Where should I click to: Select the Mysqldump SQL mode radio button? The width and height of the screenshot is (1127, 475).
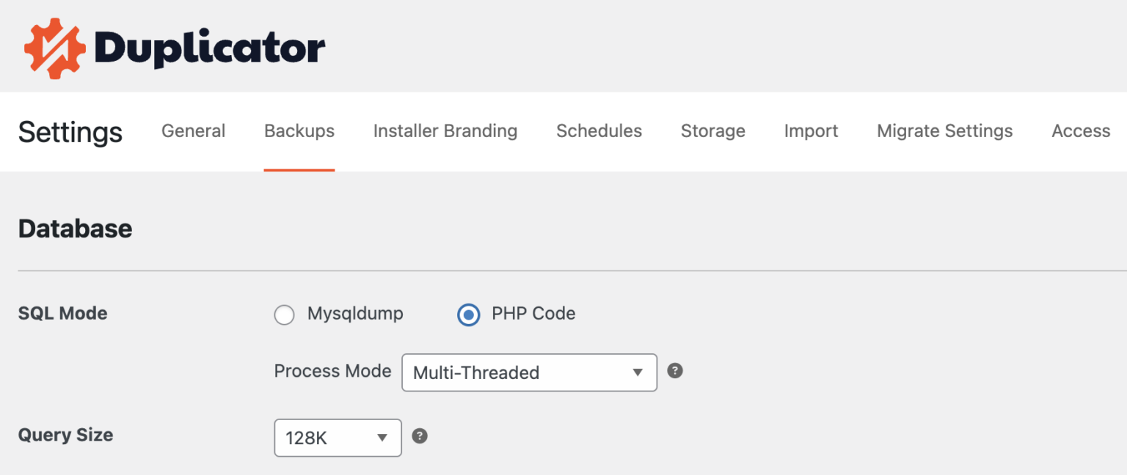pyautogui.click(x=285, y=315)
